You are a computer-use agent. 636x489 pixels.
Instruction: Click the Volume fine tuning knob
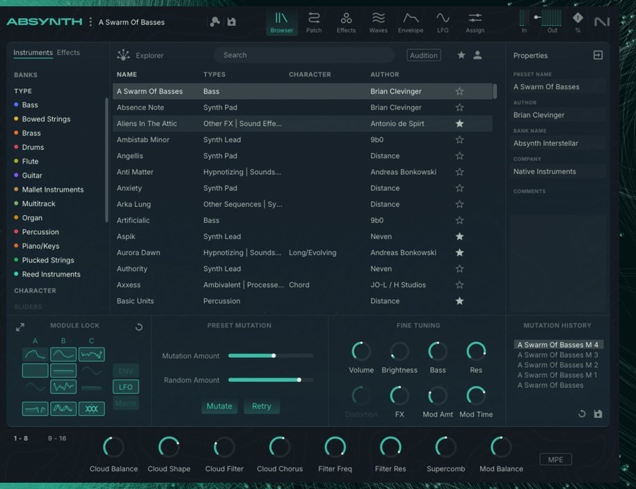coord(360,351)
